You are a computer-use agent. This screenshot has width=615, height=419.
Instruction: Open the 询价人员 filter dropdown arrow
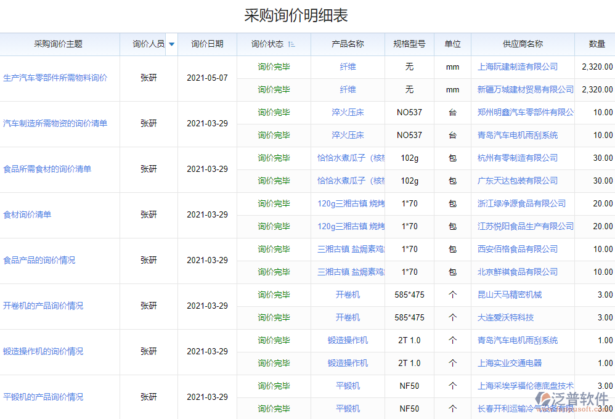pyautogui.click(x=171, y=44)
